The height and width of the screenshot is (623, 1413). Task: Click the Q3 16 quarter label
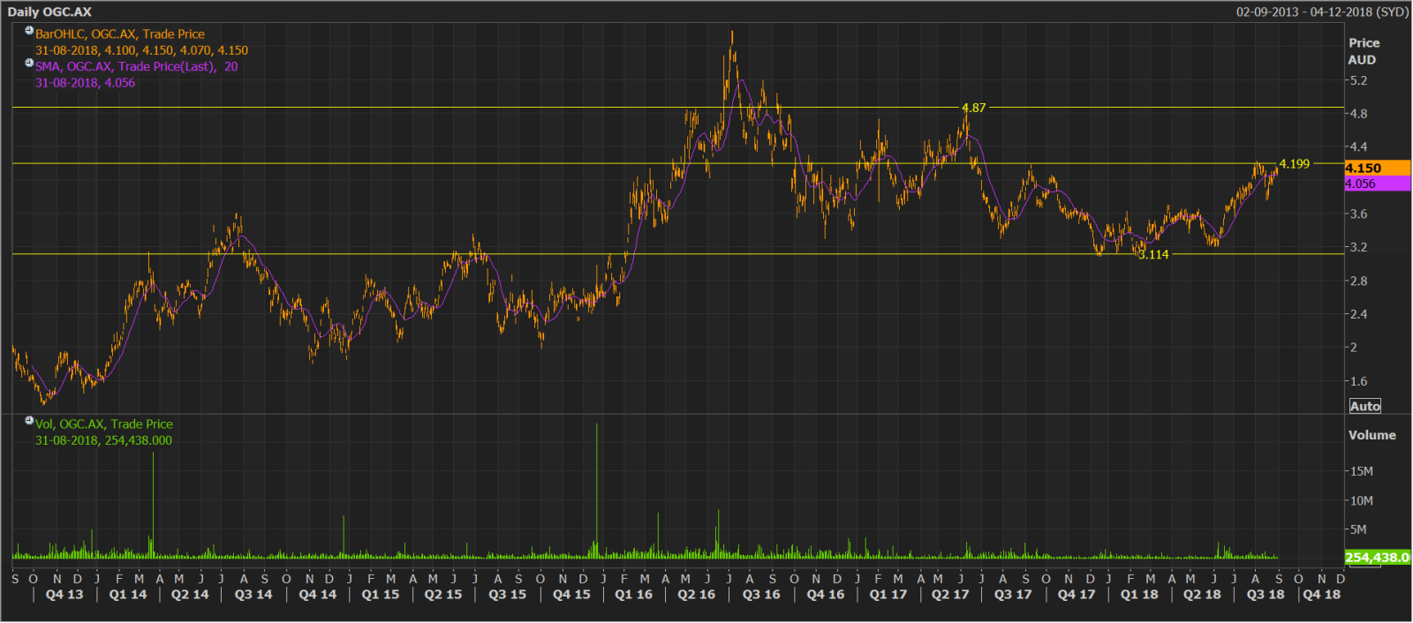pos(761,595)
